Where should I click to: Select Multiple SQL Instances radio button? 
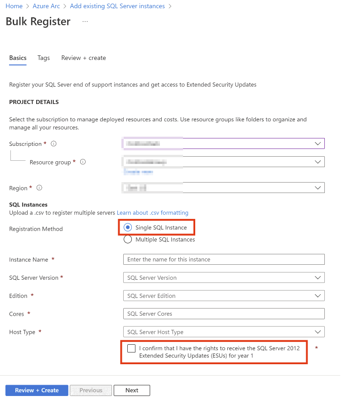coord(128,240)
